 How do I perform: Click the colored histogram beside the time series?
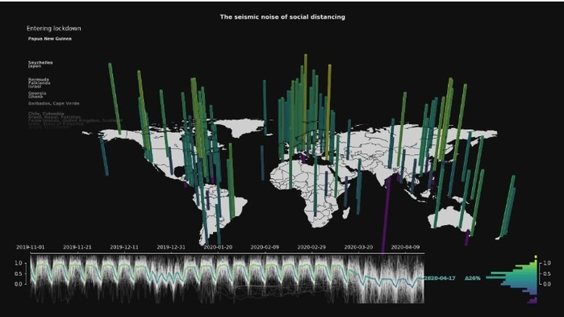click(512, 280)
